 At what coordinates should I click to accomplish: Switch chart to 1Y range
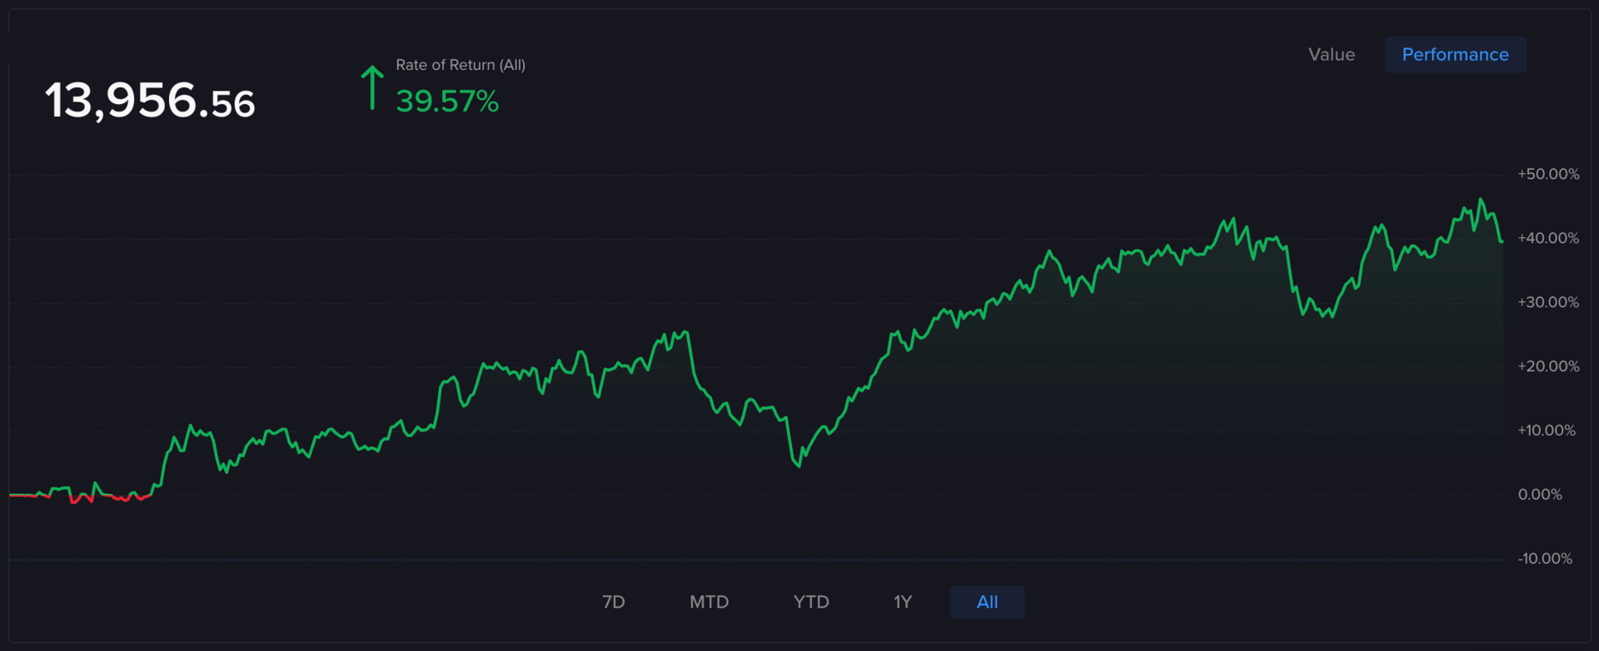[903, 602]
